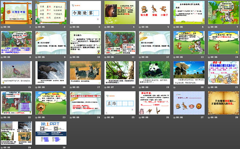Select slide 5 showing owl, kangaroo, and monkey

155,13
